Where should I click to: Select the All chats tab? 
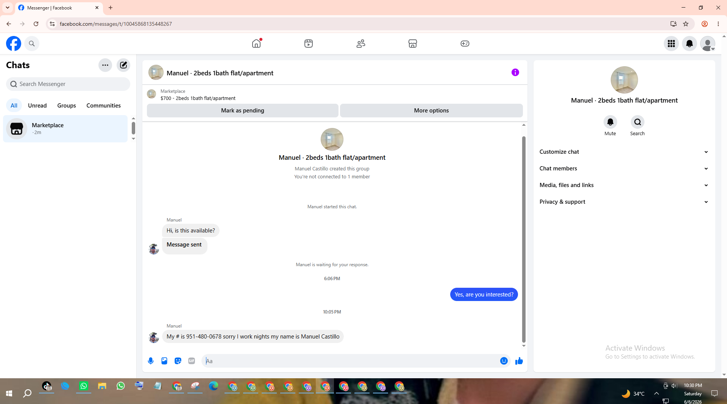coord(14,106)
